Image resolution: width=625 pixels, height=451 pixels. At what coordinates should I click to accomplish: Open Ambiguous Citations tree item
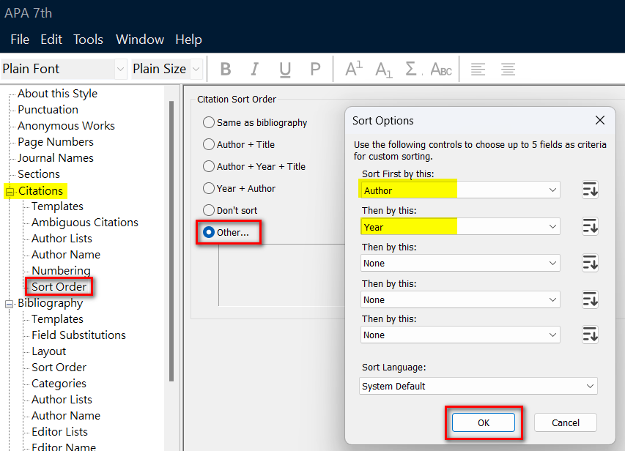click(x=85, y=223)
